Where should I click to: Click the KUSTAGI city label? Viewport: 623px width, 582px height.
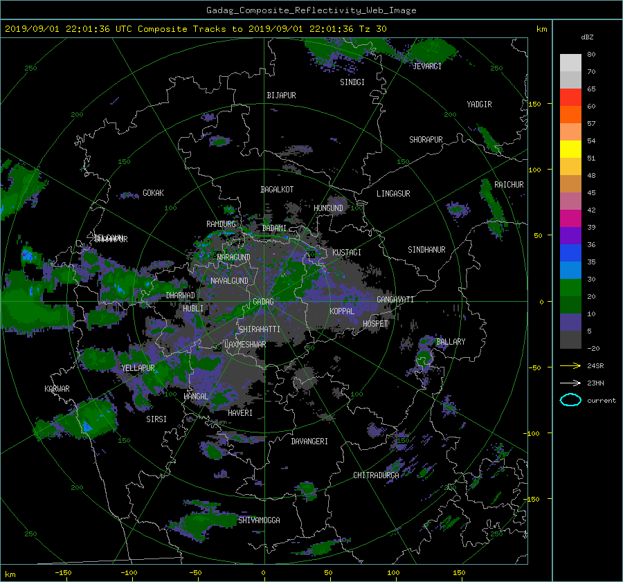click(347, 253)
